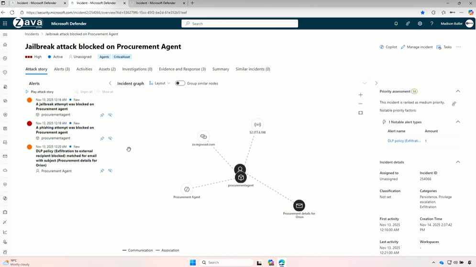Open the app launcher waffle icon
The image size is (476, 267).
(5, 23)
